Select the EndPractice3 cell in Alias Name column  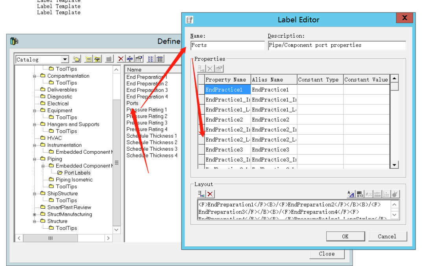[x=274, y=149]
